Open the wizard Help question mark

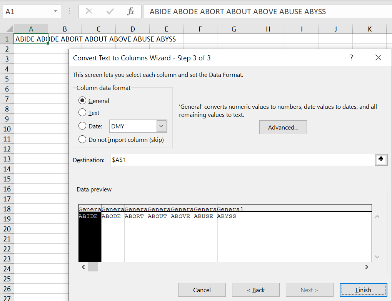(x=351, y=58)
